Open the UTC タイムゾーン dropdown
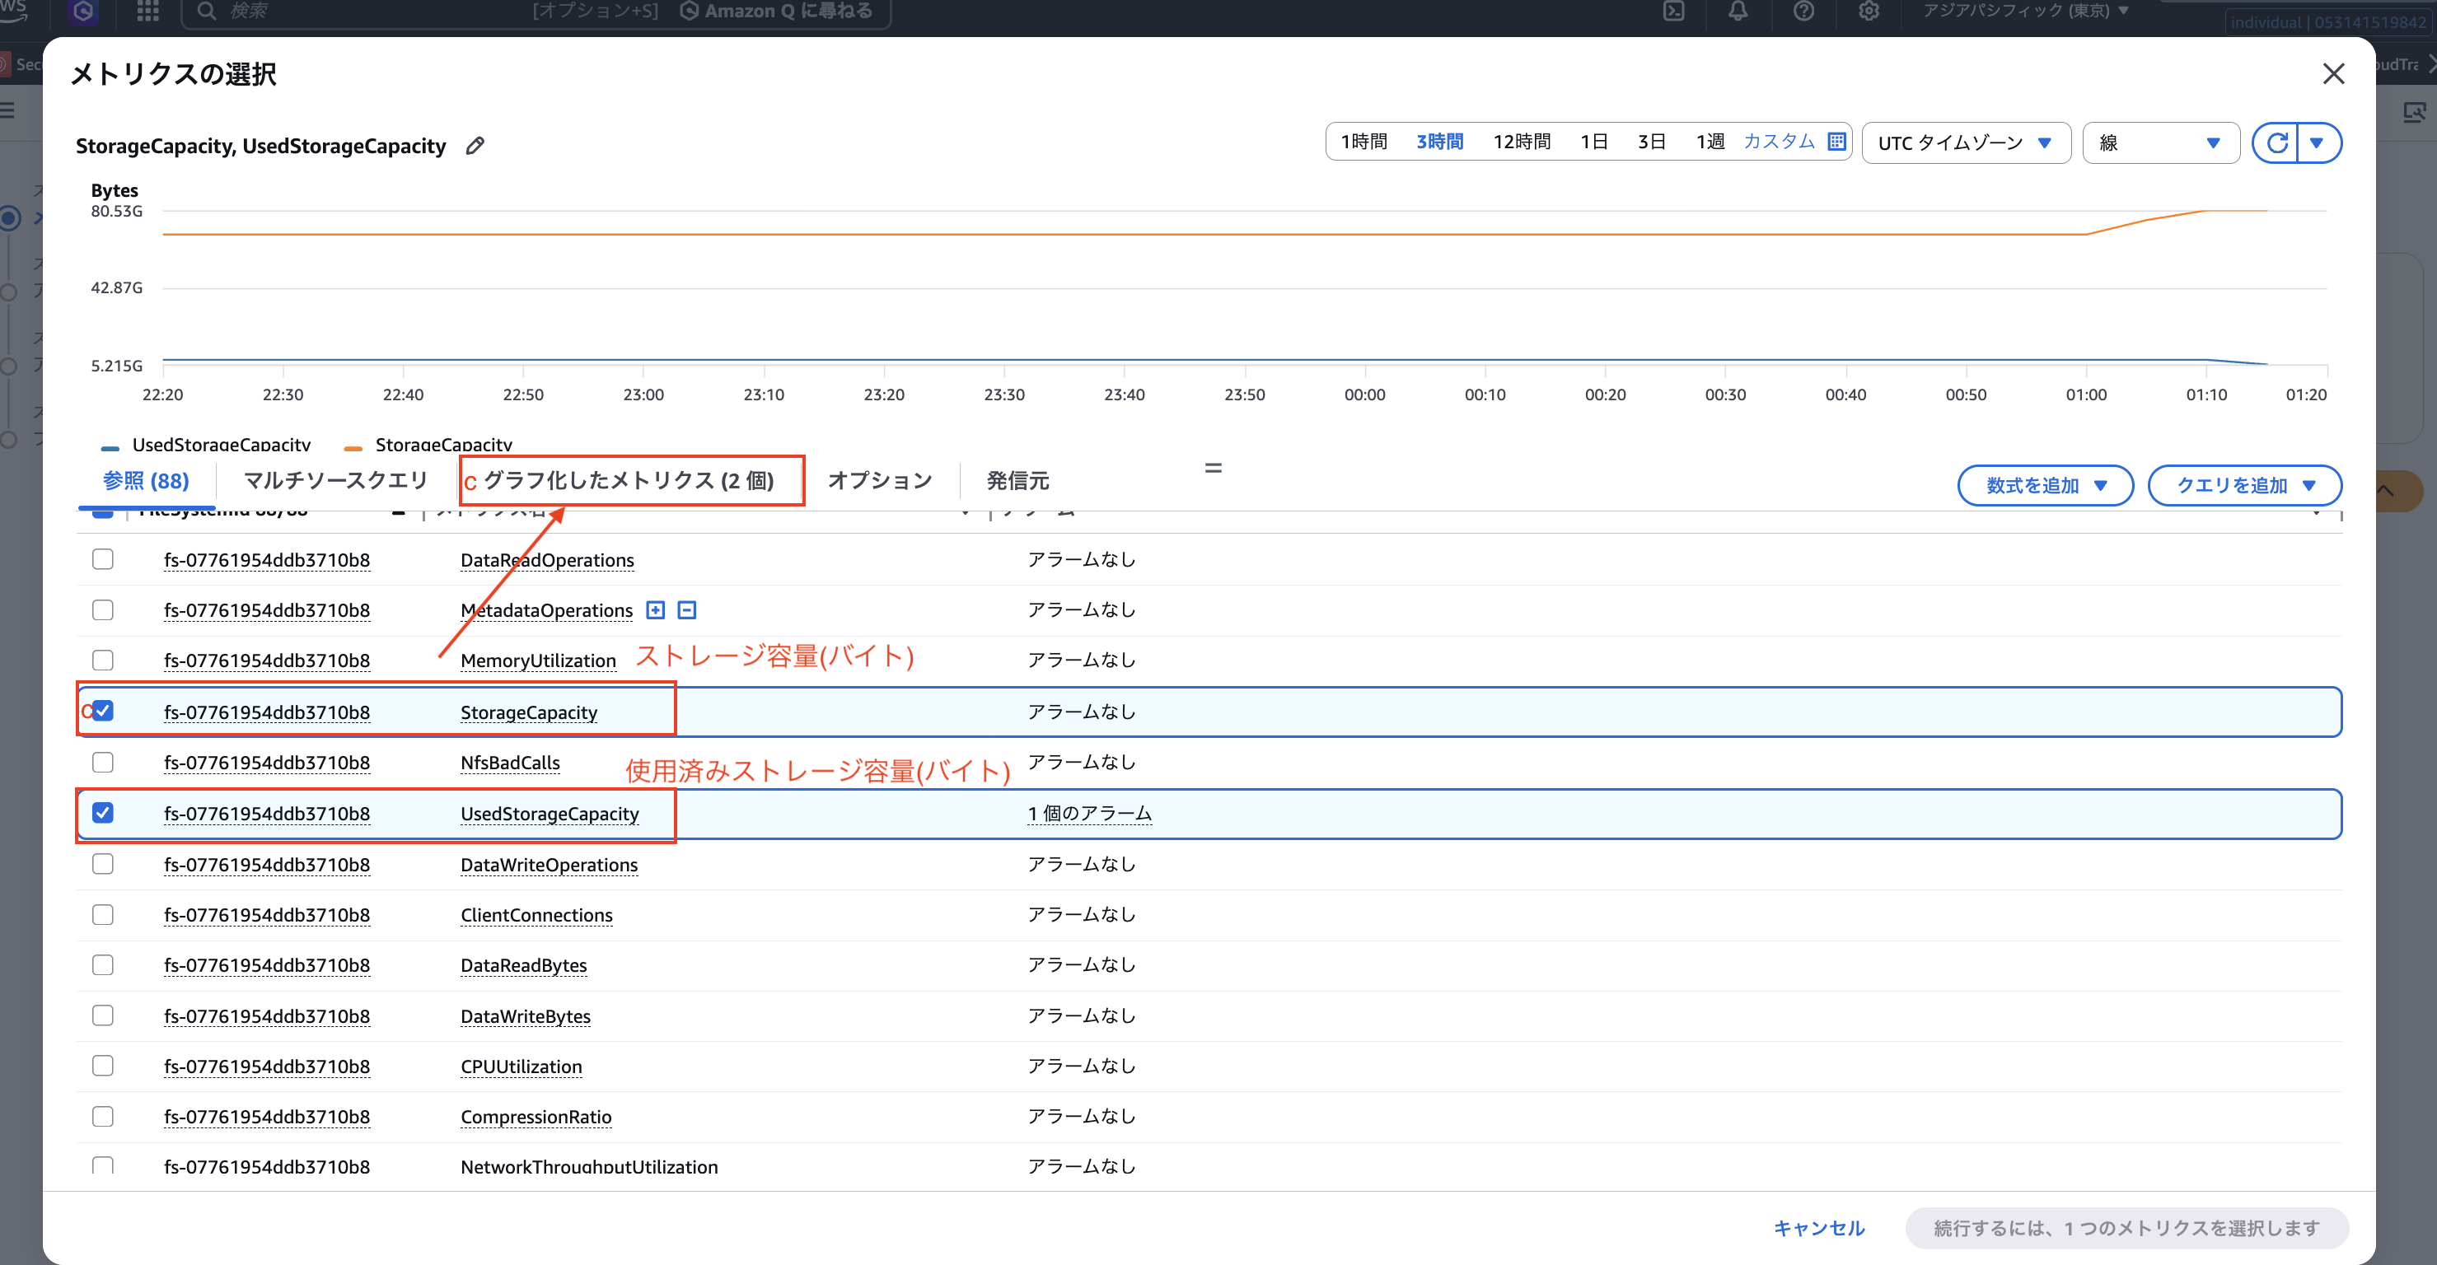 click(x=1966, y=142)
